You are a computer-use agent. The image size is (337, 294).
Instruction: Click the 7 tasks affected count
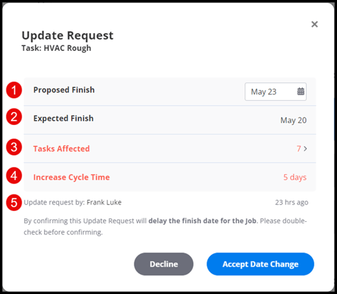tap(299, 148)
